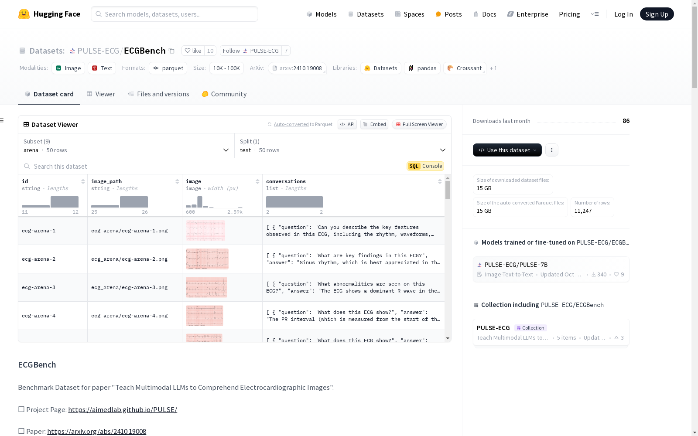Click ecg_arena/ecg-arena-3.png path cell
This screenshot has width=698, height=436.
[x=135, y=287]
